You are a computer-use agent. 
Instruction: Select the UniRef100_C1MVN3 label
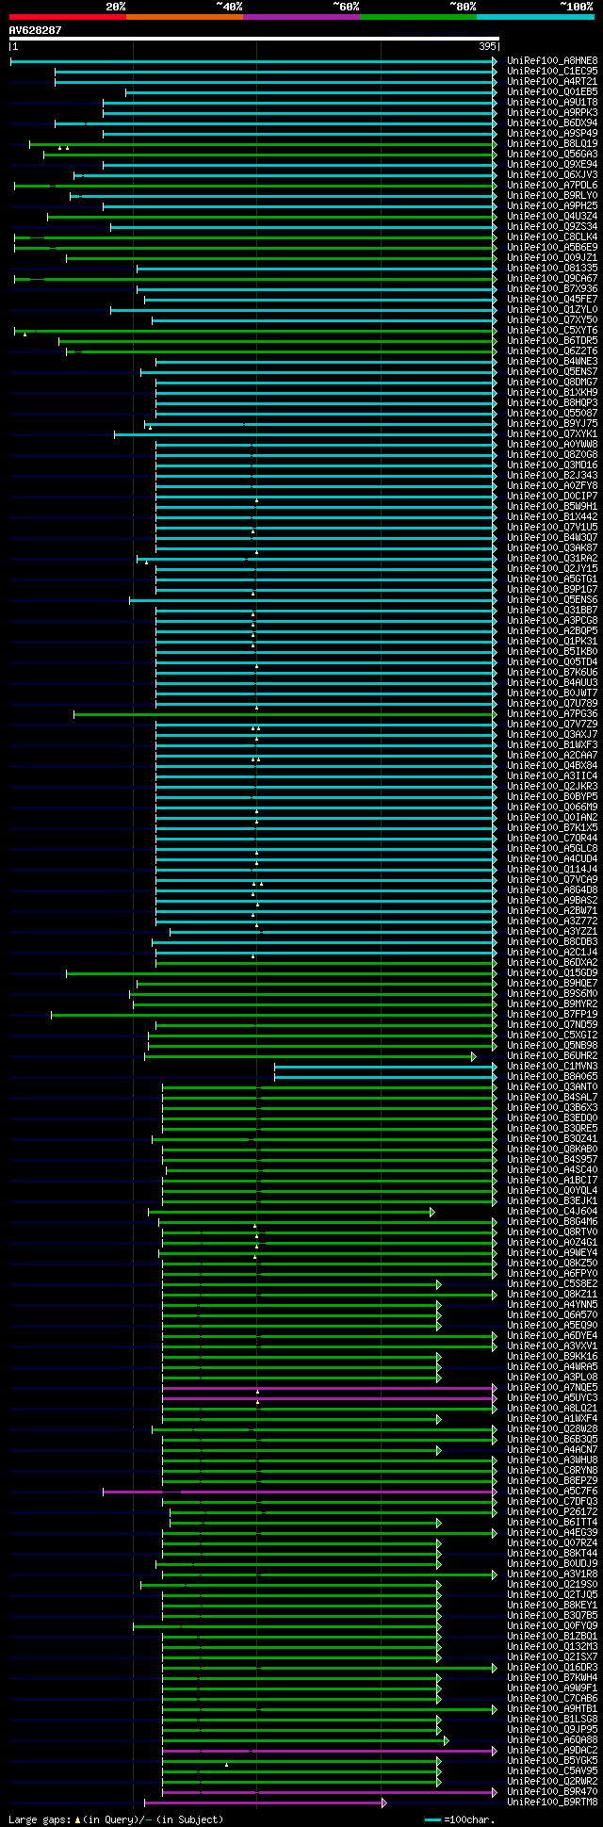(x=552, y=1066)
